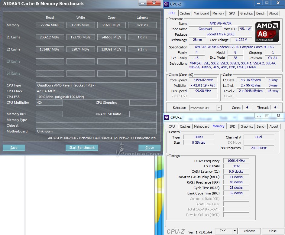Image resolution: width=285 pixels, height=235 pixels.
Task: Click the FSB:DRAM ratio value 3:32
Action: point(236,166)
